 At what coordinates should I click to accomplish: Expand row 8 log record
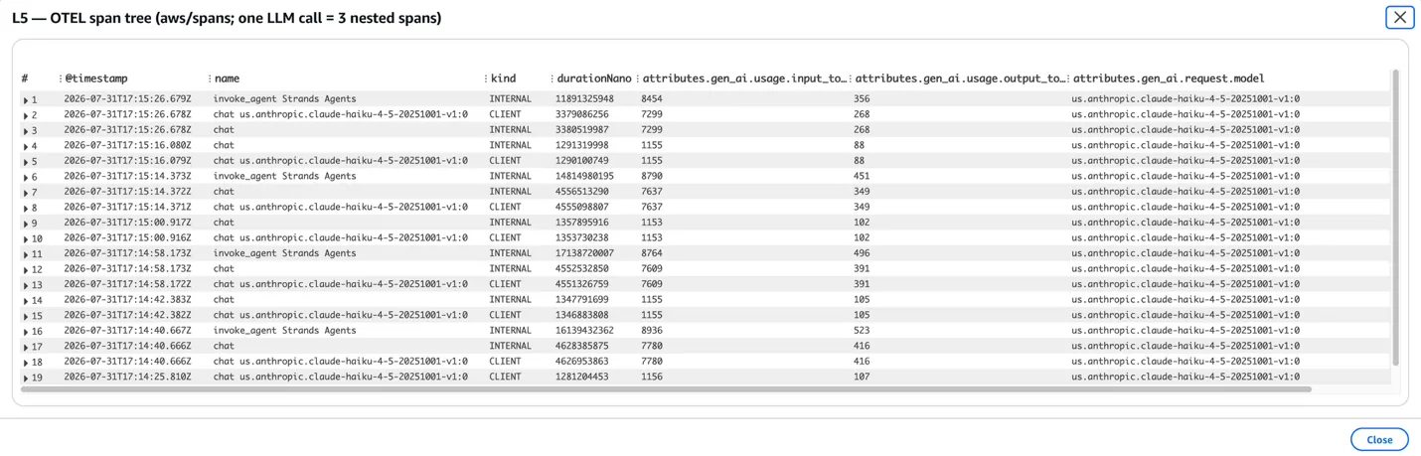pyautogui.click(x=26, y=209)
